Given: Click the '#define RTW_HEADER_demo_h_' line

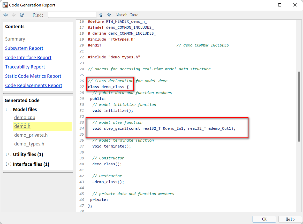Looking at the screenshot, I should (117, 21).
